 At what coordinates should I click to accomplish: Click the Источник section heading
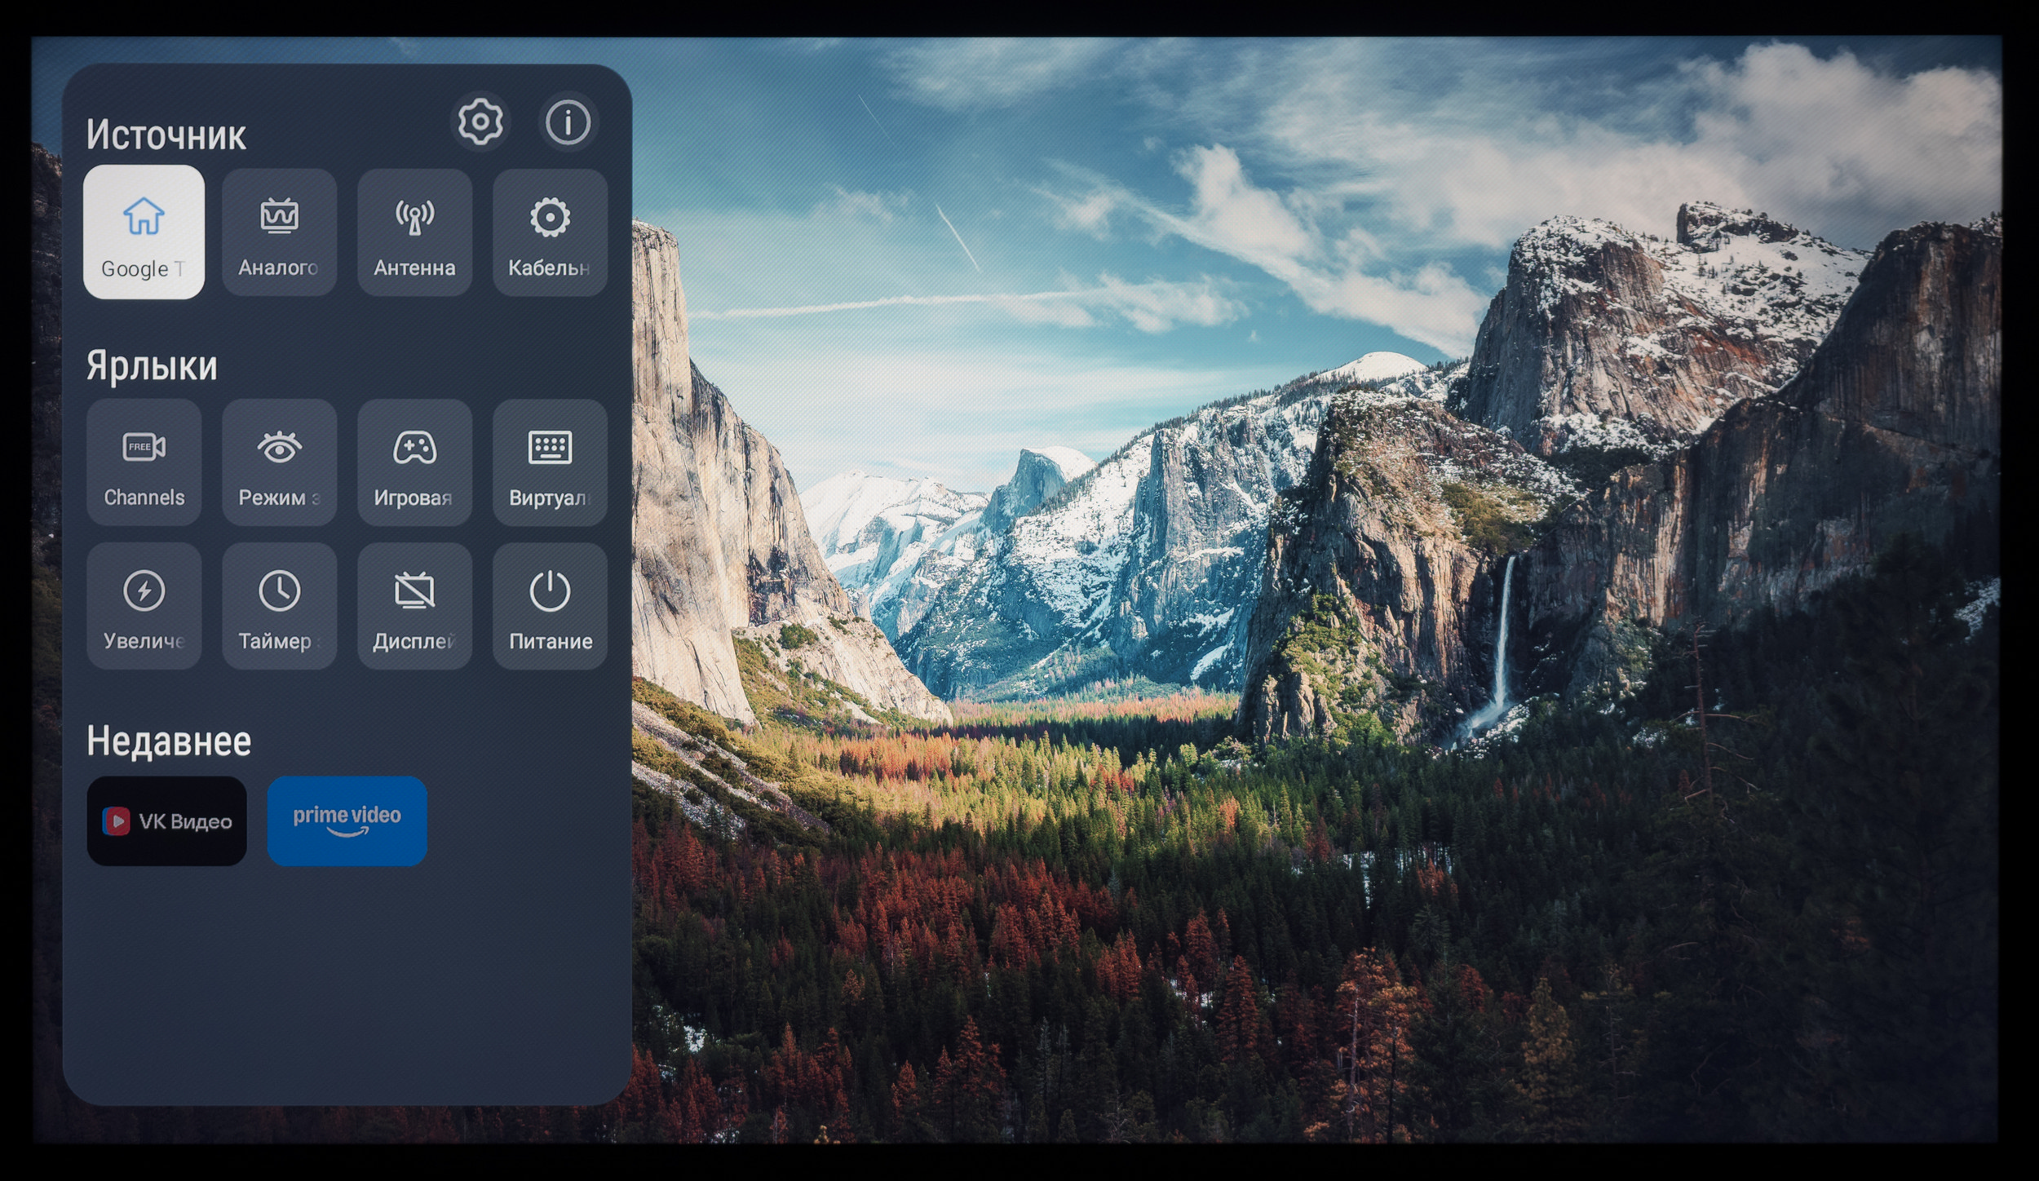(x=166, y=135)
